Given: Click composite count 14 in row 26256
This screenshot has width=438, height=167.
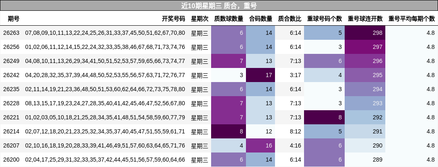Looking at the screenshot, I should click(x=260, y=47).
